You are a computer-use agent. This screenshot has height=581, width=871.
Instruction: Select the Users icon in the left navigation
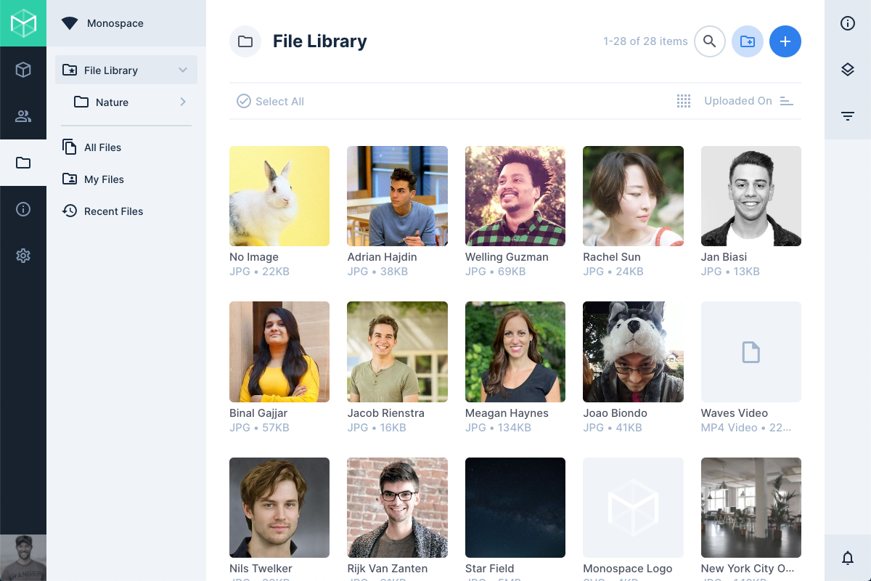pyautogui.click(x=23, y=116)
